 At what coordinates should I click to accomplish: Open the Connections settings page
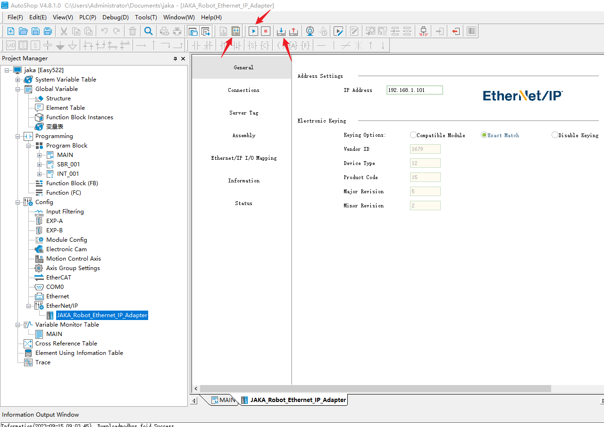243,90
